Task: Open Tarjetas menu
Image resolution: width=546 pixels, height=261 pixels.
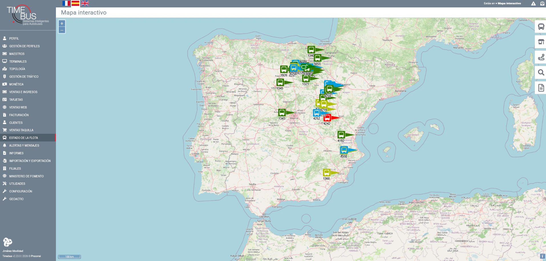Action: [x=28, y=100]
